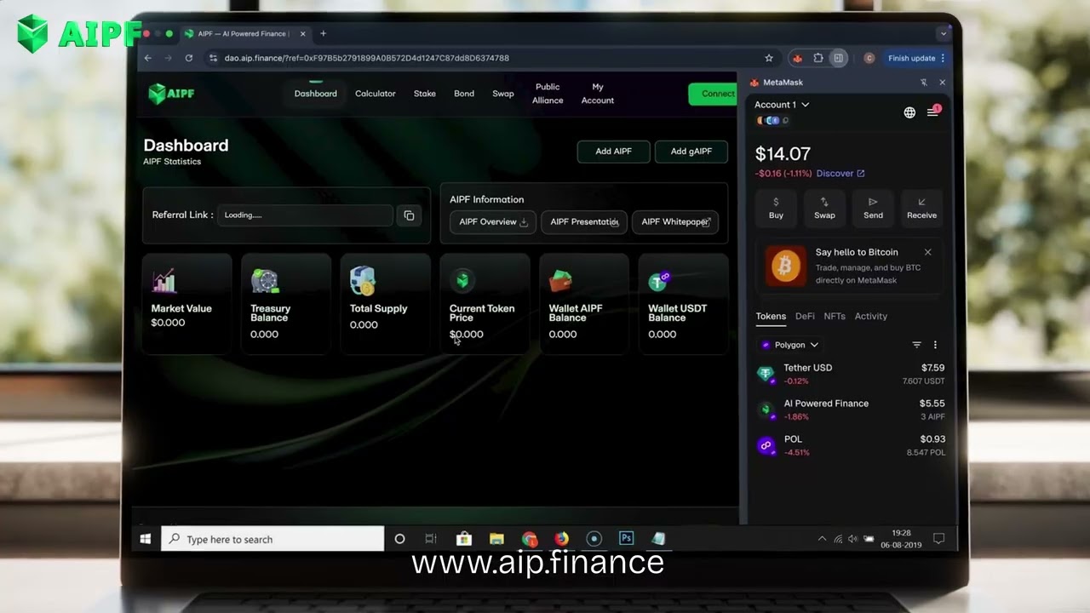Click the Add gAIPF button
Image resolution: width=1090 pixels, height=613 pixels.
[x=691, y=152]
